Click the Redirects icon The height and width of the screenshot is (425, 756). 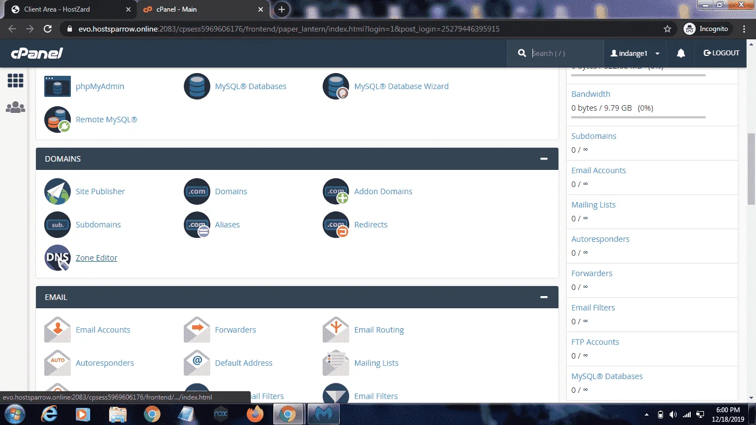tap(336, 225)
